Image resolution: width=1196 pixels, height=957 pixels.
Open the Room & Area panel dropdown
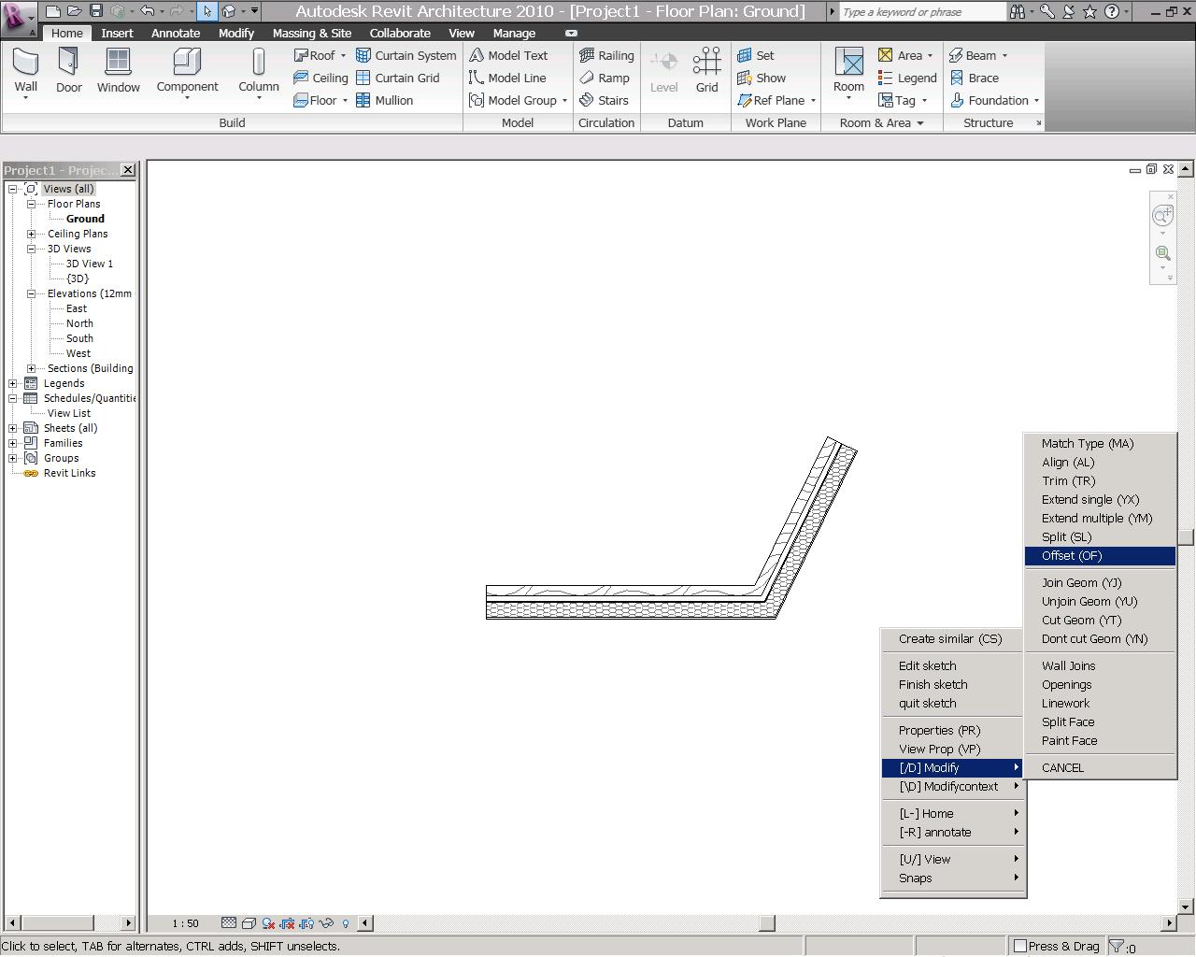[x=919, y=123]
